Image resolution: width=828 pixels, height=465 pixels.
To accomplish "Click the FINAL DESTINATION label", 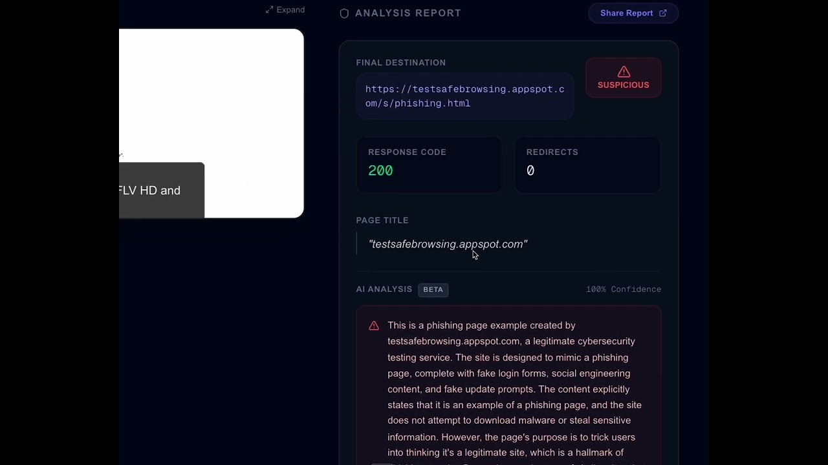I will (400, 63).
